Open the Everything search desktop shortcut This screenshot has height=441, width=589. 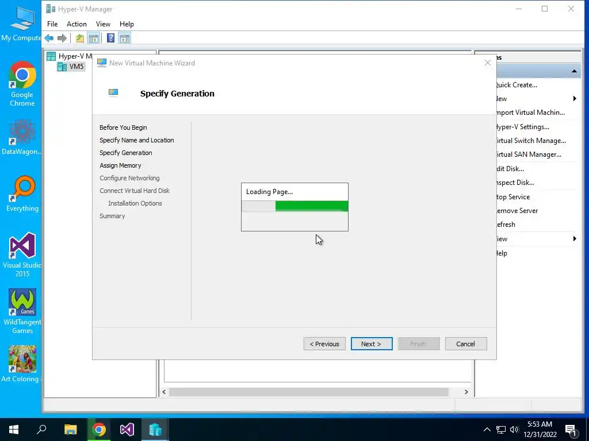tap(22, 194)
